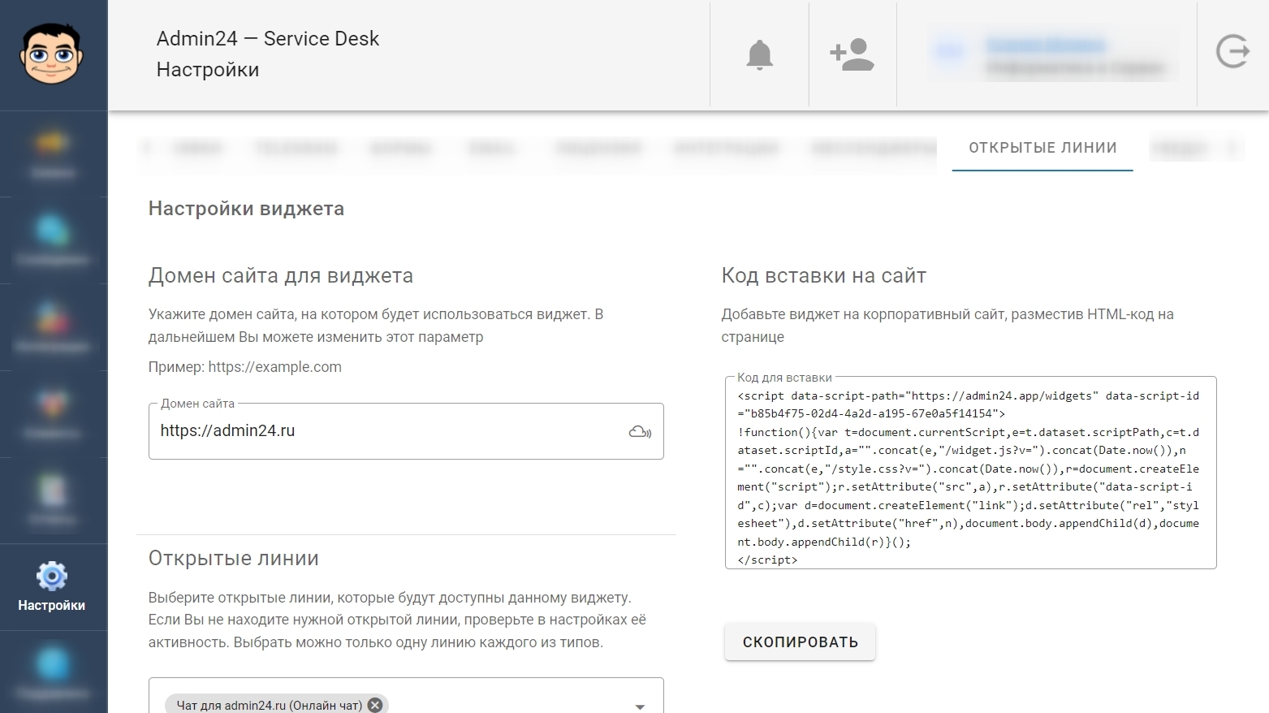The height and width of the screenshot is (713, 1269).
Task: Open the Настройки gear in sidebar
Action: [x=52, y=586]
